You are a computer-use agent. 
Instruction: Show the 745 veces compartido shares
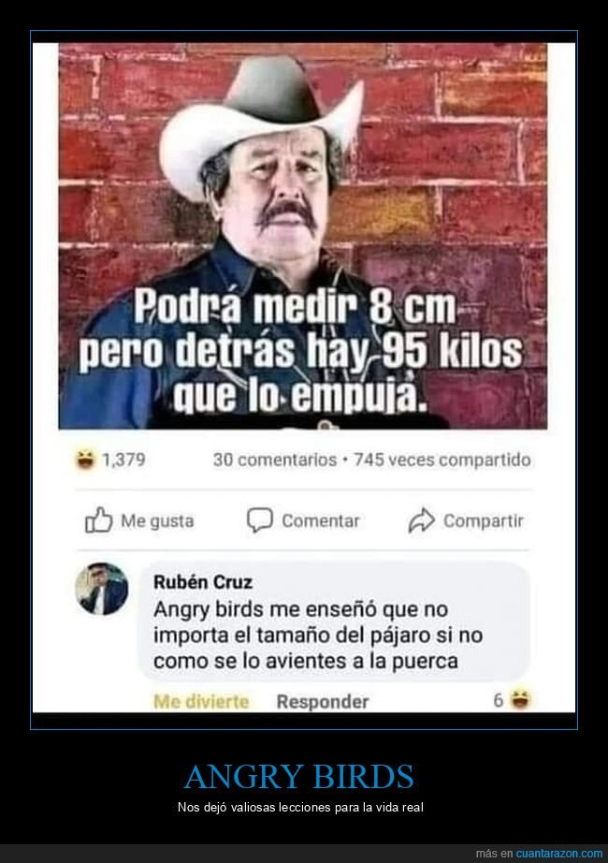(x=442, y=460)
